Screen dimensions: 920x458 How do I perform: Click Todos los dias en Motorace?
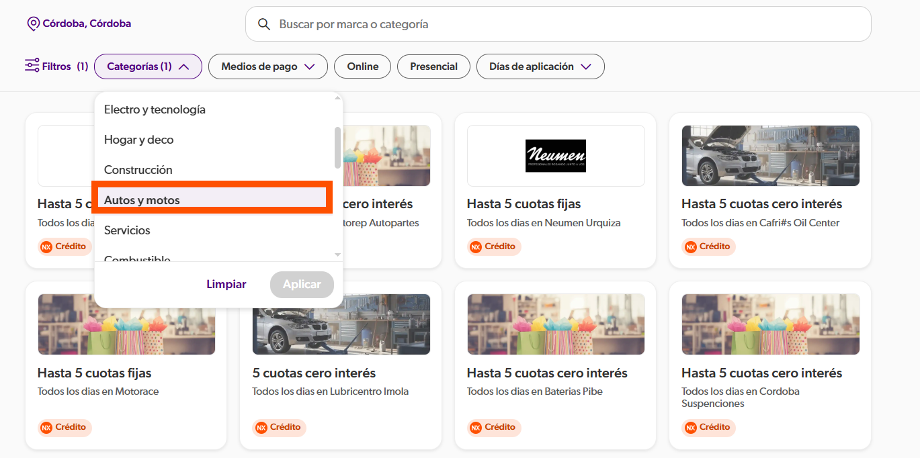98,392
